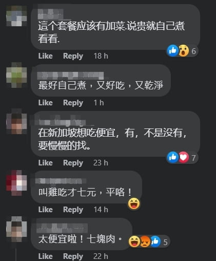Click the laughing emoji on the 14 h comment
Screen dimensions: 216x261
(134, 203)
